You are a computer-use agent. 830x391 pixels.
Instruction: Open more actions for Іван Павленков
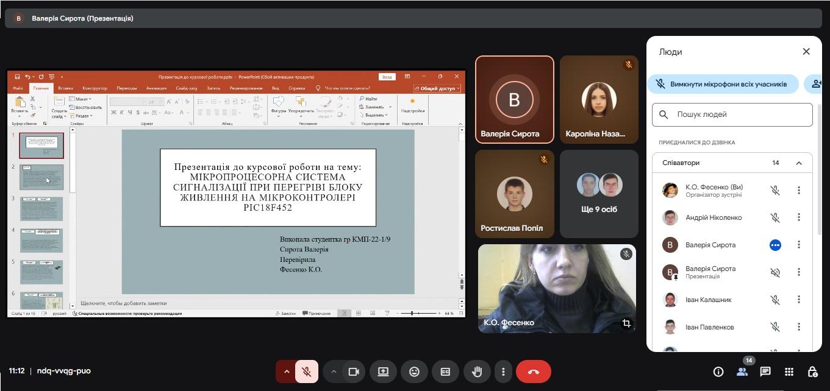(x=799, y=327)
